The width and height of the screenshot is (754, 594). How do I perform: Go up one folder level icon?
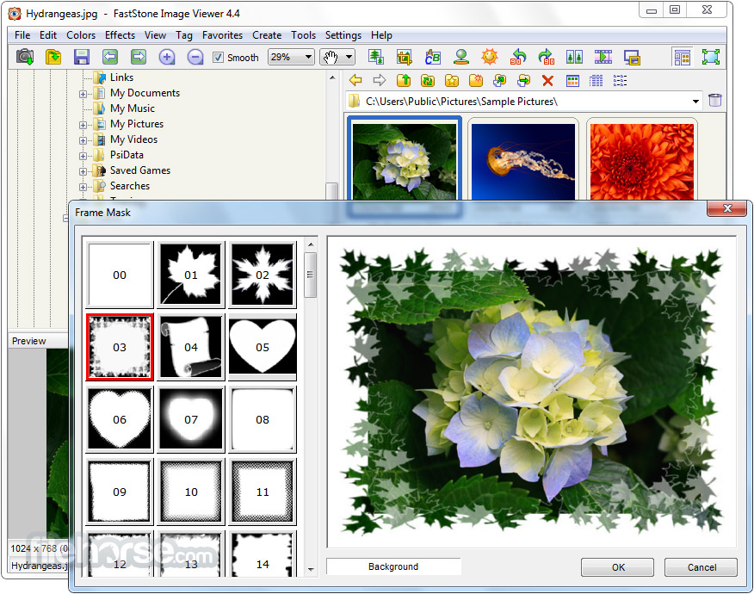tap(404, 80)
